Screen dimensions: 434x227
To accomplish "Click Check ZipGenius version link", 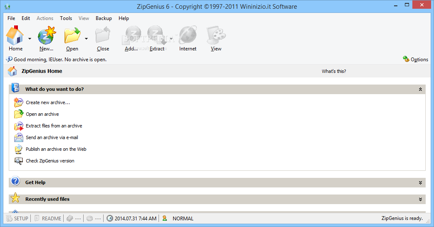I will tap(50, 161).
